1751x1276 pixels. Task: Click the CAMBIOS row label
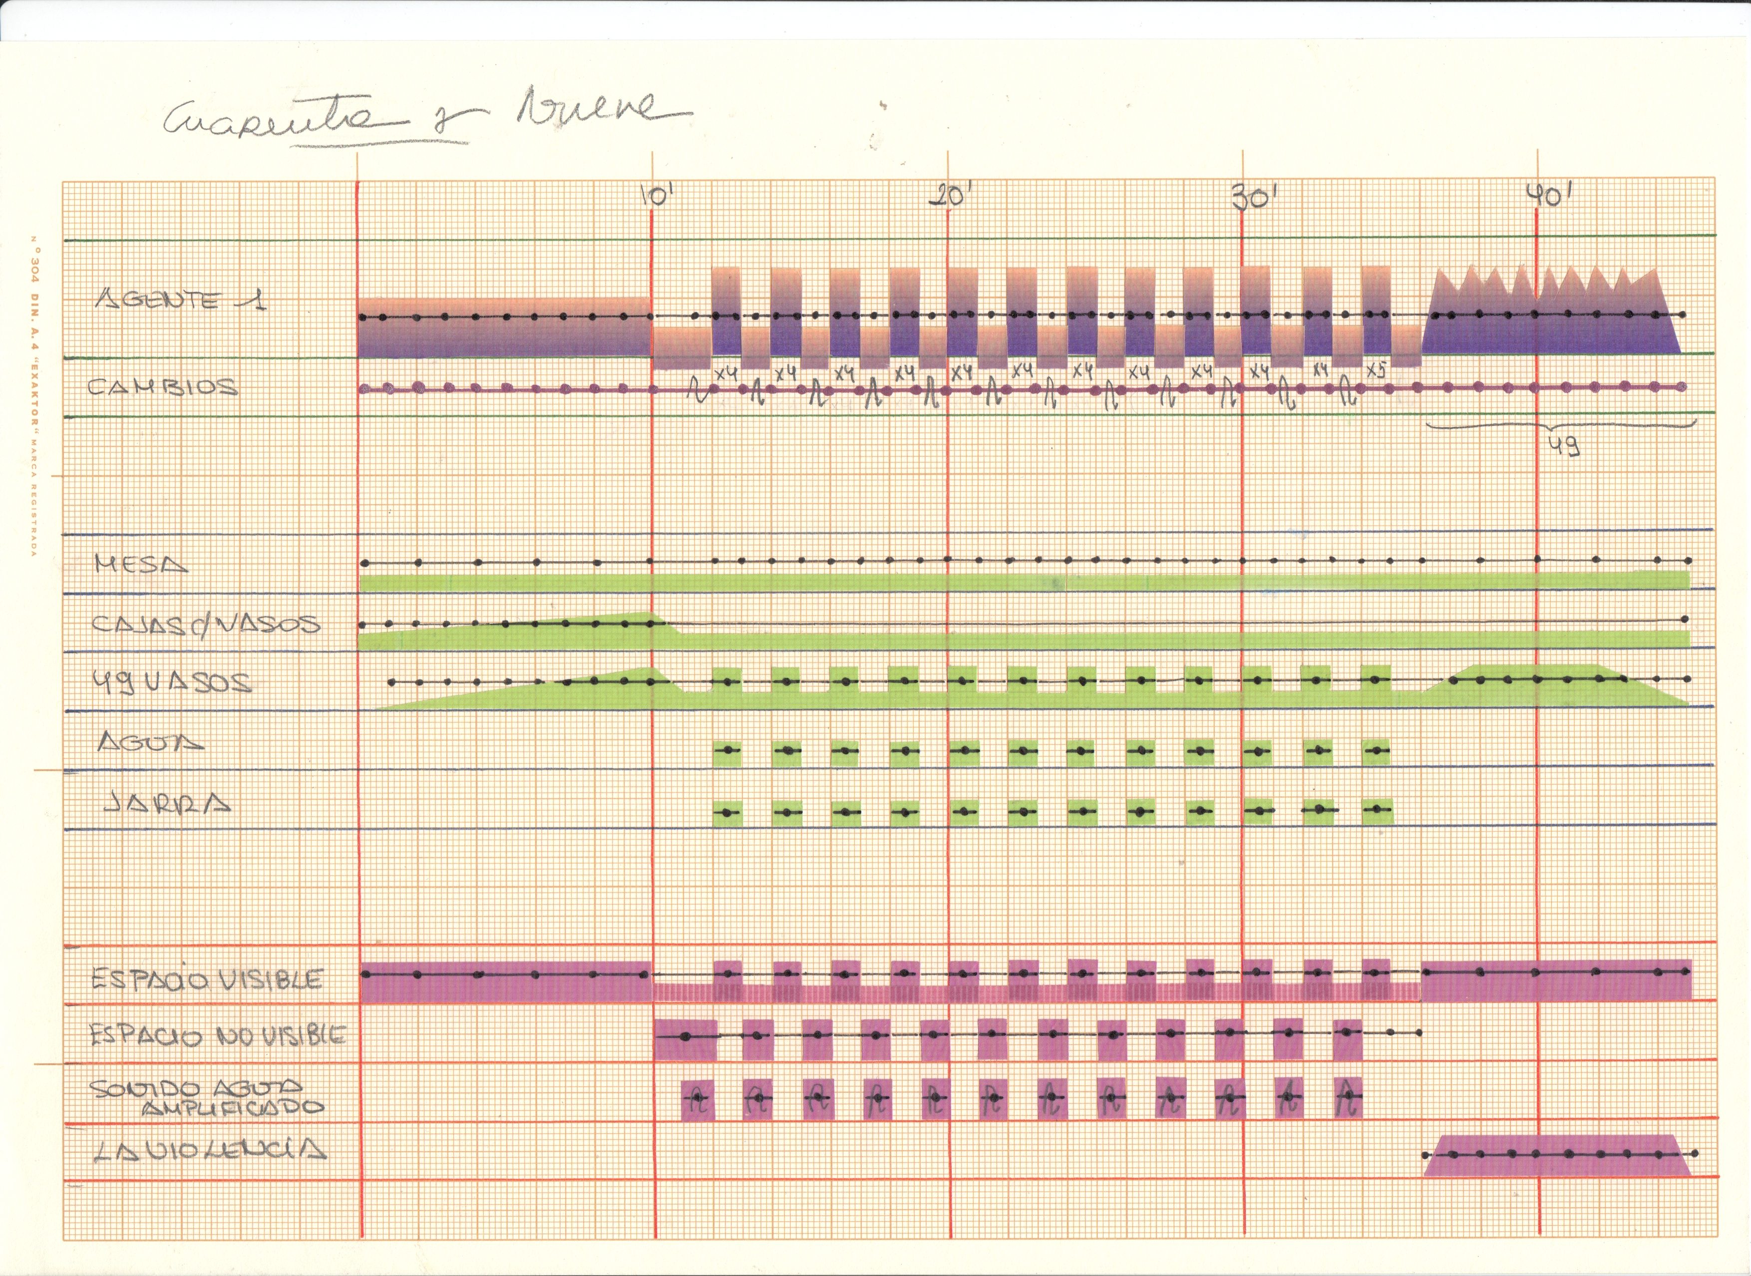162,387
